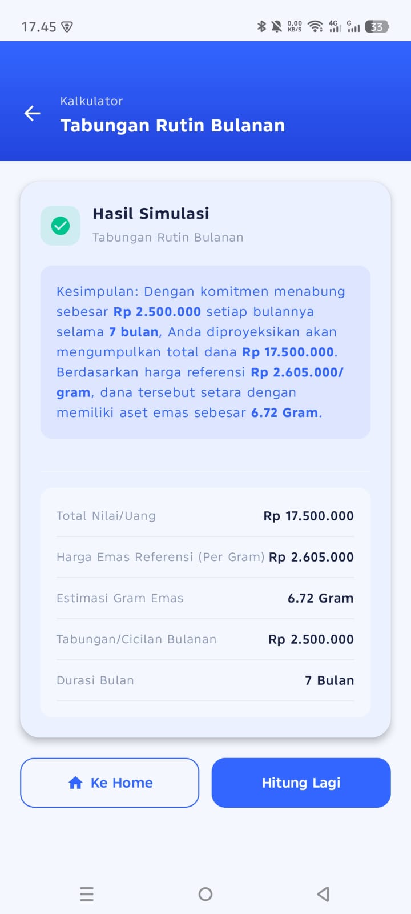Screen dimensions: 411x914
Task: Select the Durasi Bulan row
Action: [x=205, y=680]
